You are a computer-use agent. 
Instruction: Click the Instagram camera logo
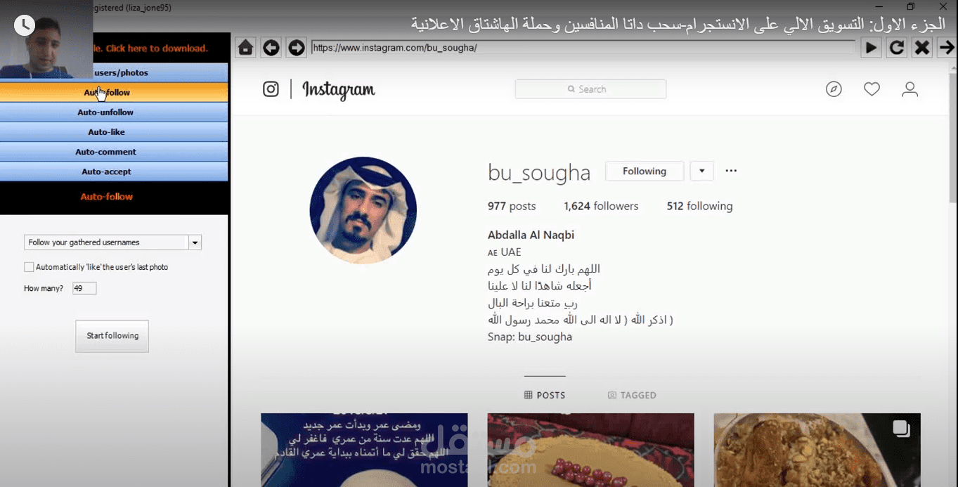point(271,89)
